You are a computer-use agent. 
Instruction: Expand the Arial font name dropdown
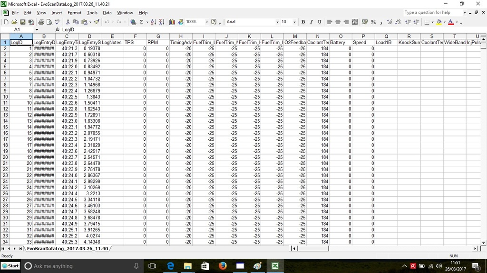[x=277, y=22]
